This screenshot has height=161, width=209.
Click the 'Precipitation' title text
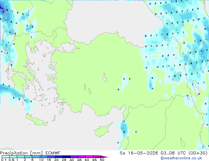click(x=14, y=153)
